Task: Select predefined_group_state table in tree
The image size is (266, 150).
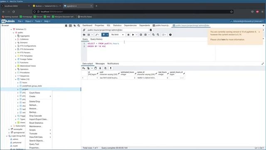Action: 32,86
